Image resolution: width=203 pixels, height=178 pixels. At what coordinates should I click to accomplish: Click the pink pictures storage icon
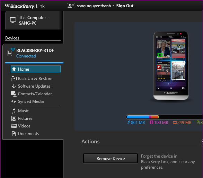click(x=151, y=122)
